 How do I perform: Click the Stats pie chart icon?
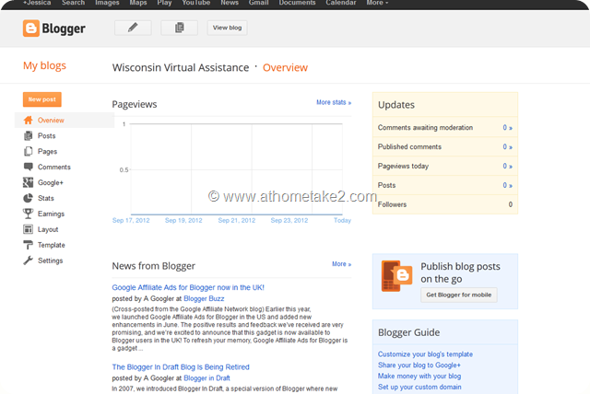28,198
